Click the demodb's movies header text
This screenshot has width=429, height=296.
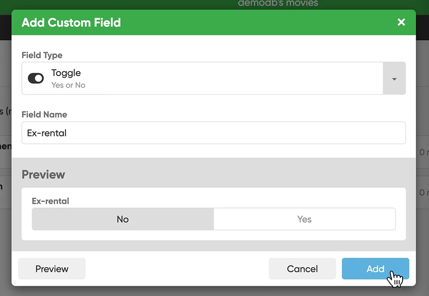pos(278,3)
